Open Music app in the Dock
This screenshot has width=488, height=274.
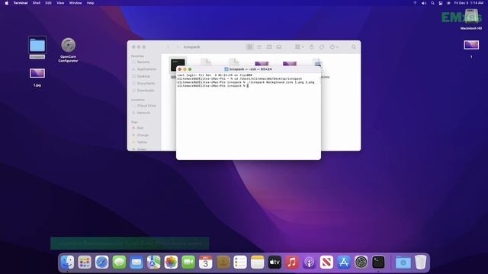point(292,262)
